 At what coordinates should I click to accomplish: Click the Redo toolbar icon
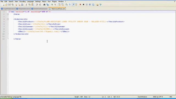40,5
